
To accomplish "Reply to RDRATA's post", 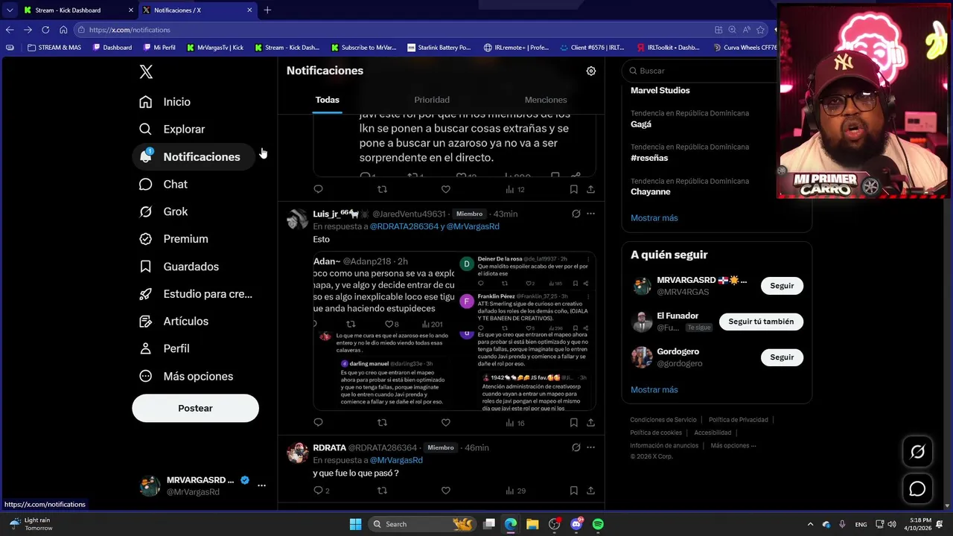I will [x=322, y=491].
